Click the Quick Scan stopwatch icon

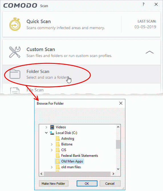[15, 24]
